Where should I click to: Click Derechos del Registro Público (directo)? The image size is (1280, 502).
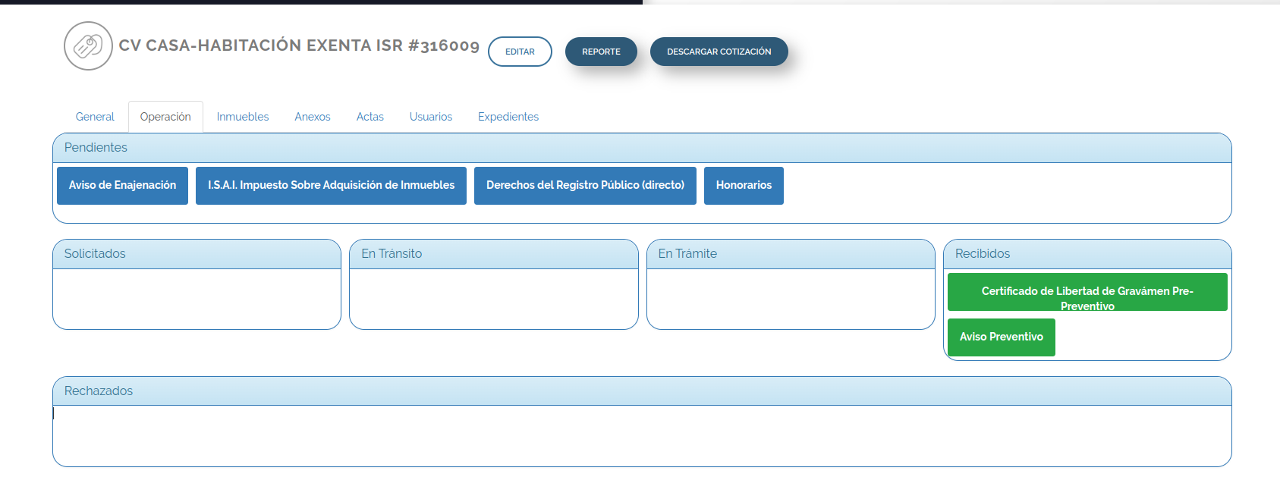coord(585,186)
